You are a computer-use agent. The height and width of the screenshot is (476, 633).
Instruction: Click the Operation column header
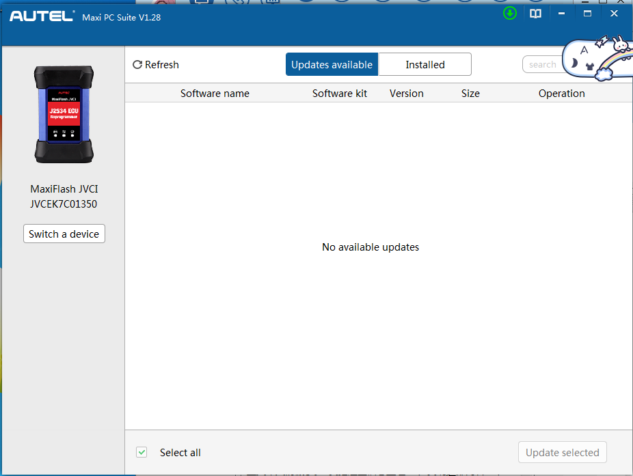561,93
